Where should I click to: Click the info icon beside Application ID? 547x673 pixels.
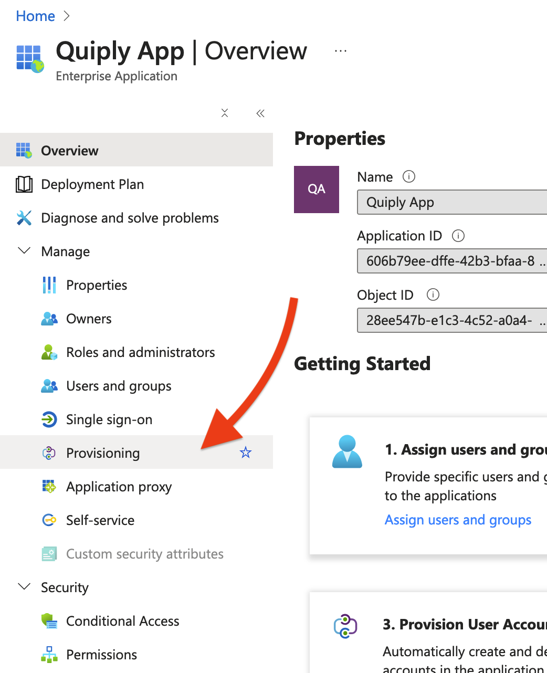(x=458, y=236)
